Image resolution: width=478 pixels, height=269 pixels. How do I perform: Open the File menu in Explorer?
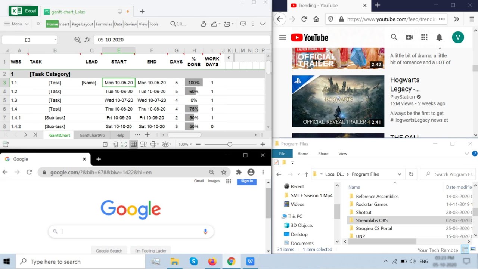tap(282, 154)
